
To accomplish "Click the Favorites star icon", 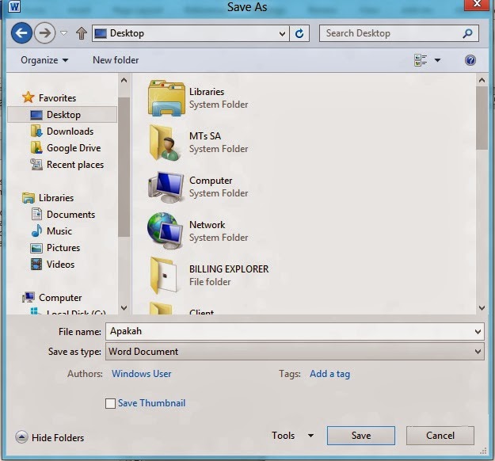I will (28, 97).
